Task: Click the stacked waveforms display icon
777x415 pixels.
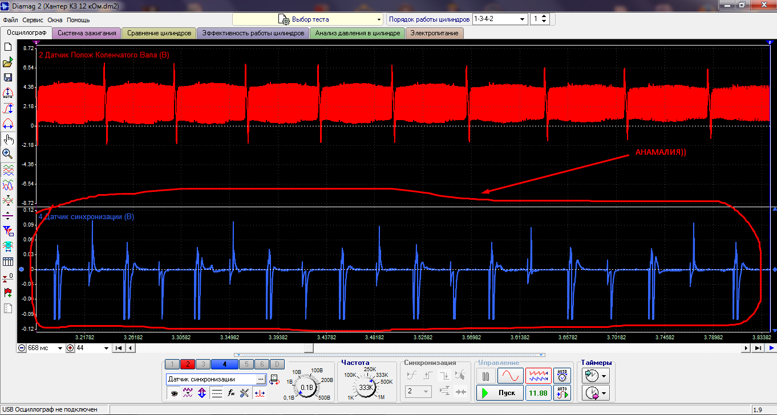Action: (8, 170)
